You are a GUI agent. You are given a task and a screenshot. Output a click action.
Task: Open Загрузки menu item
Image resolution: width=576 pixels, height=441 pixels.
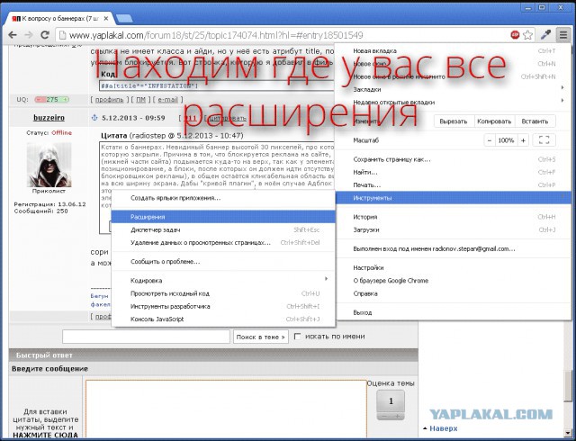click(454, 229)
